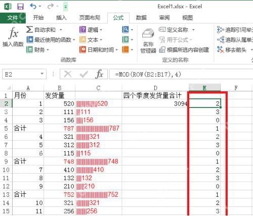
Task: Switch to the 页面布局 tab
Action: [90, 18]
